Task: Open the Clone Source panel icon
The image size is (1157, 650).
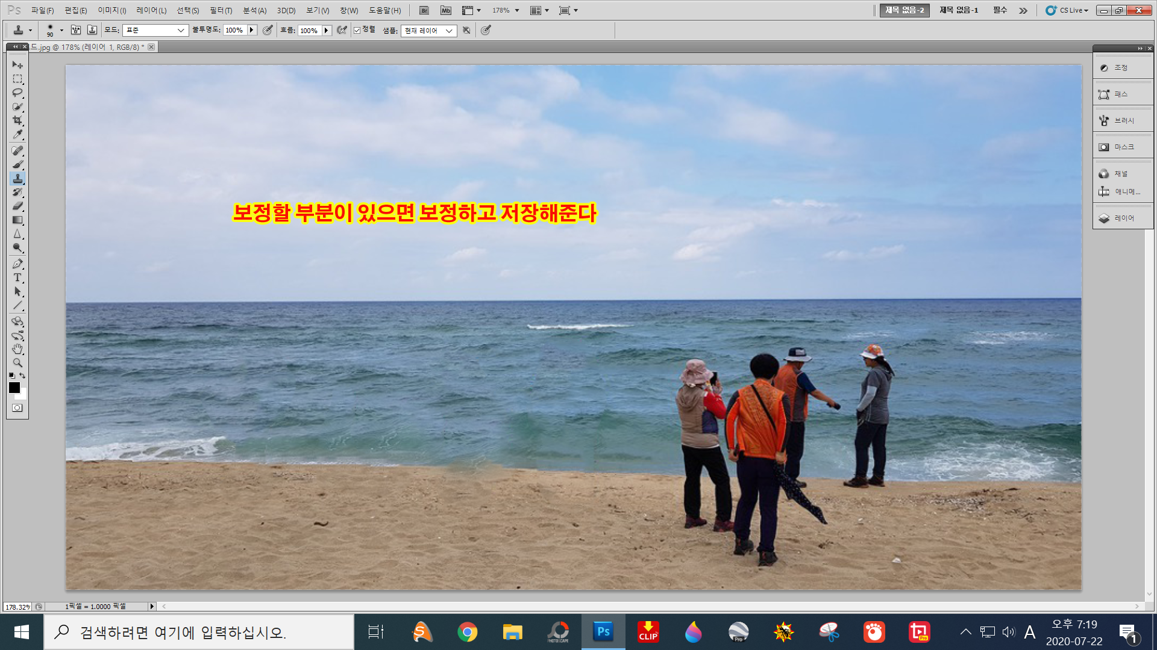Action: (x=92, y=30)
